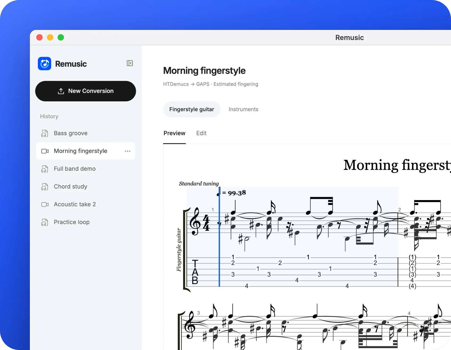Click the audio file icon beside Practice loop
451x350 pixels.
45,222
